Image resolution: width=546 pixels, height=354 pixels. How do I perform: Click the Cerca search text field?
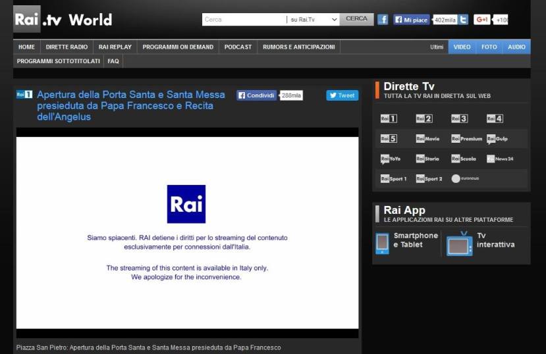point(244,20)
